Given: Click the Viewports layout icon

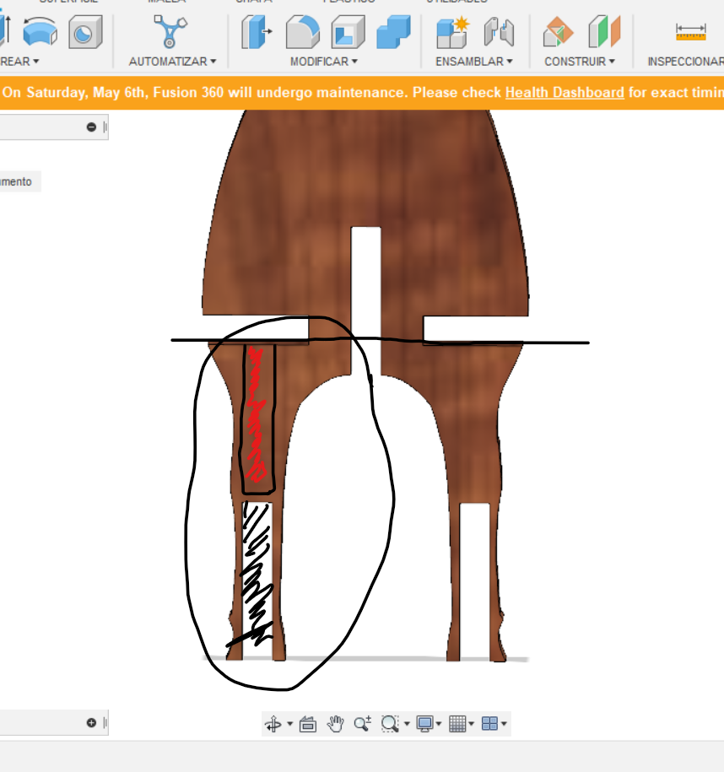Looking at the screenshot, I should [489, 724].
